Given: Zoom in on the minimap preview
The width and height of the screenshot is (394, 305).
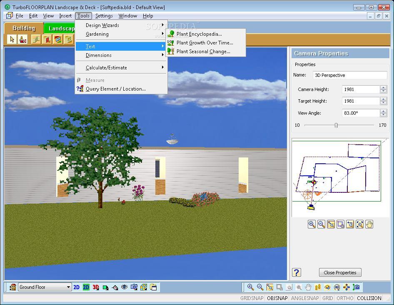Looking at the screenshot, I should coord(312,224).
